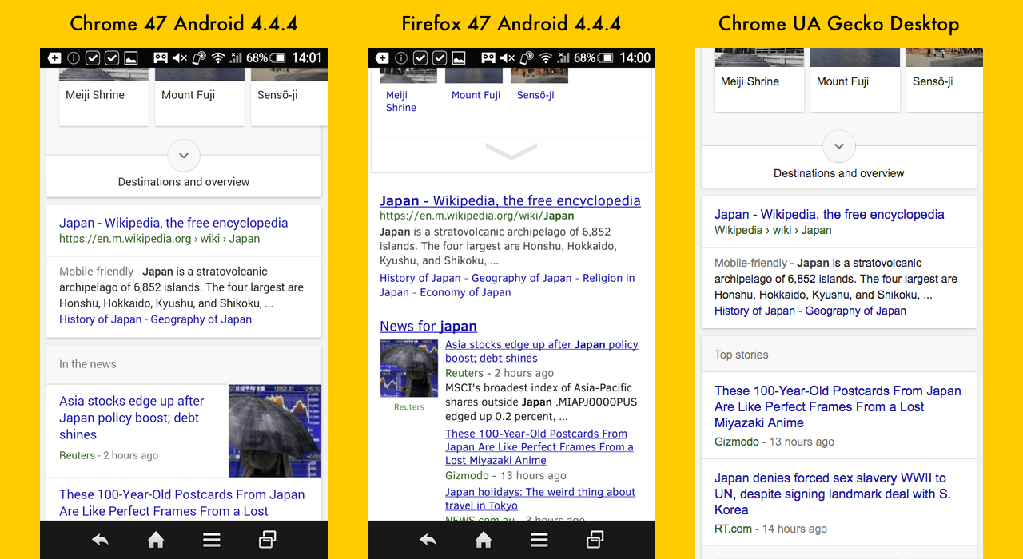Viewport: 1023px width, 559px height.
Task: Visit Economy of Japan link in Firefox 47 panel
Action: coord(466,292)
